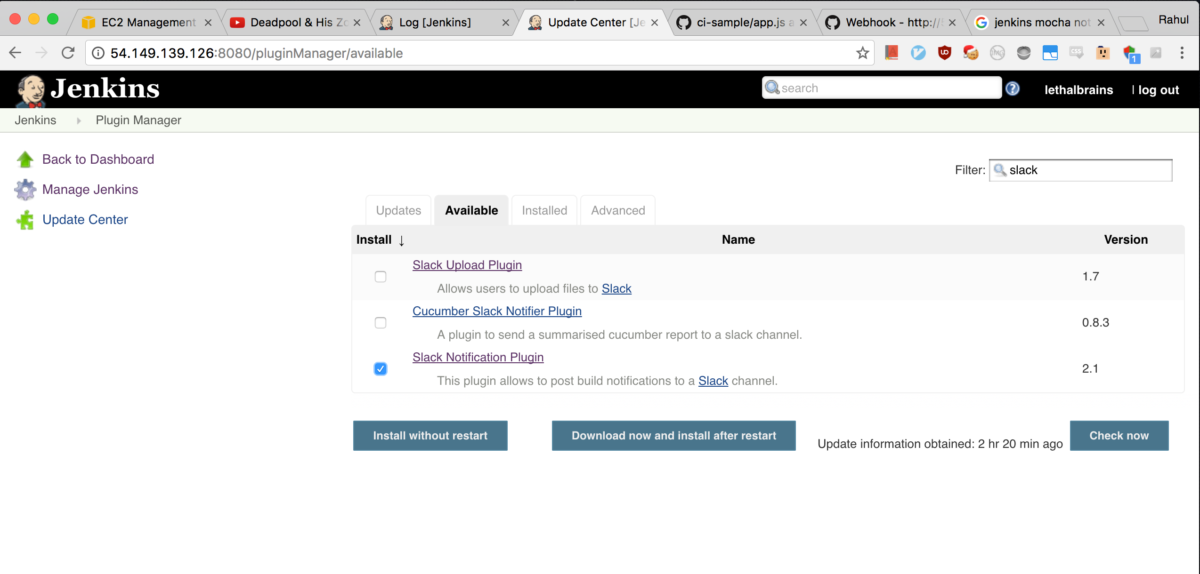Click Check now to refresh update information
The height and width of the screenshot is (574, 1200).
(x=1119, y=435)
